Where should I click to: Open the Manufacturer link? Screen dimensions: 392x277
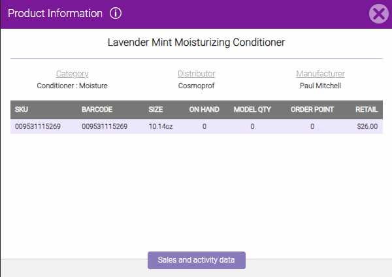point(320,74)
